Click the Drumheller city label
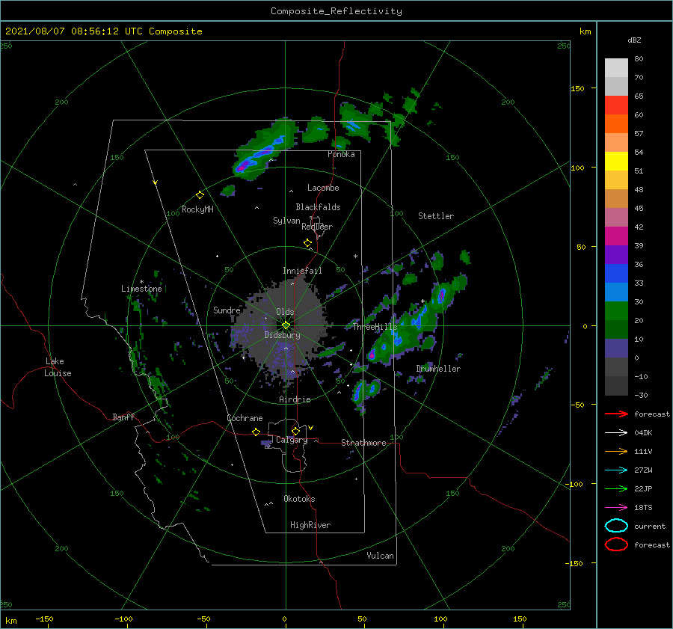This screenshot has height=629, width=673. click(438, 369)
